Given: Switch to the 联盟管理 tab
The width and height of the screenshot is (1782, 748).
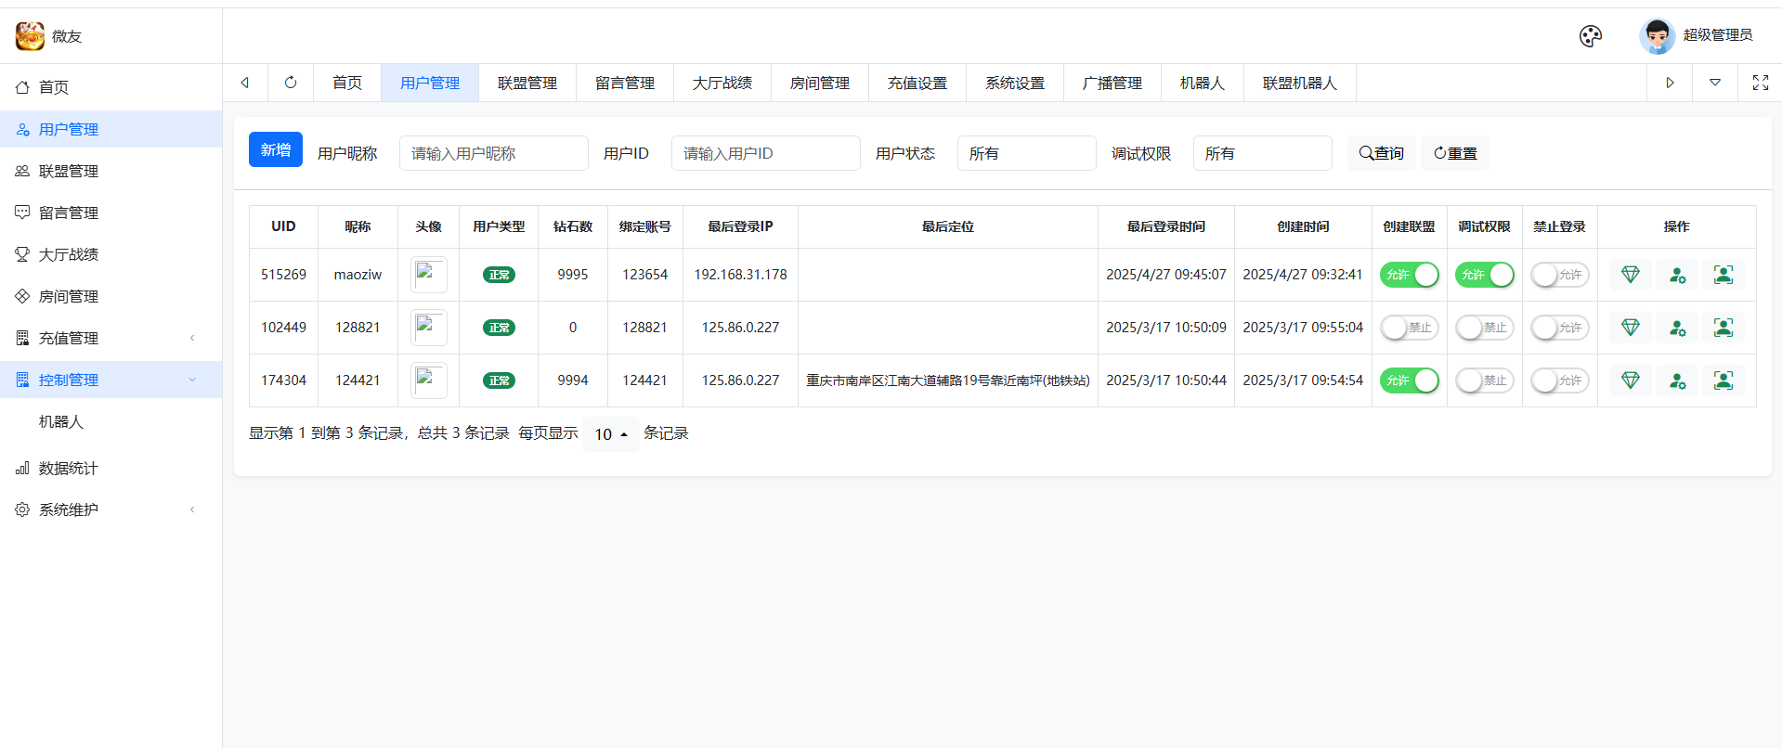Looking at the screenshot, I should 527,83.
